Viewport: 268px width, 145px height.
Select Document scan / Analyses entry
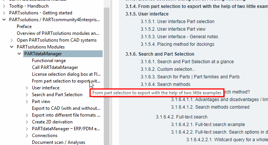pos(59,142)
